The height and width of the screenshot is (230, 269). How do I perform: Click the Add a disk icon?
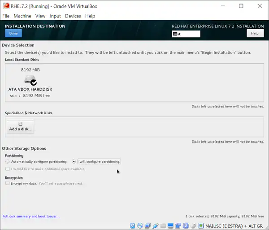20,124
